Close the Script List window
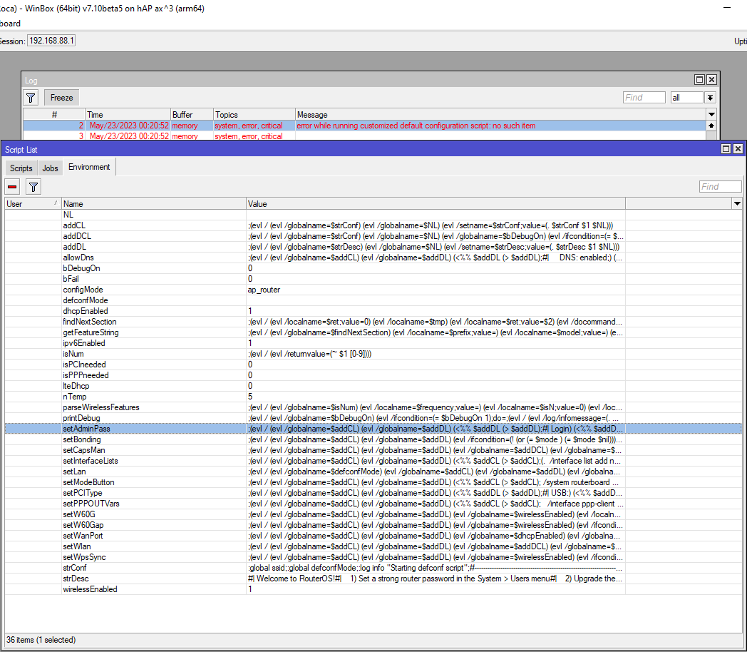Image resolution: width=747 pixels, height=652 pixels. point(738,149)
